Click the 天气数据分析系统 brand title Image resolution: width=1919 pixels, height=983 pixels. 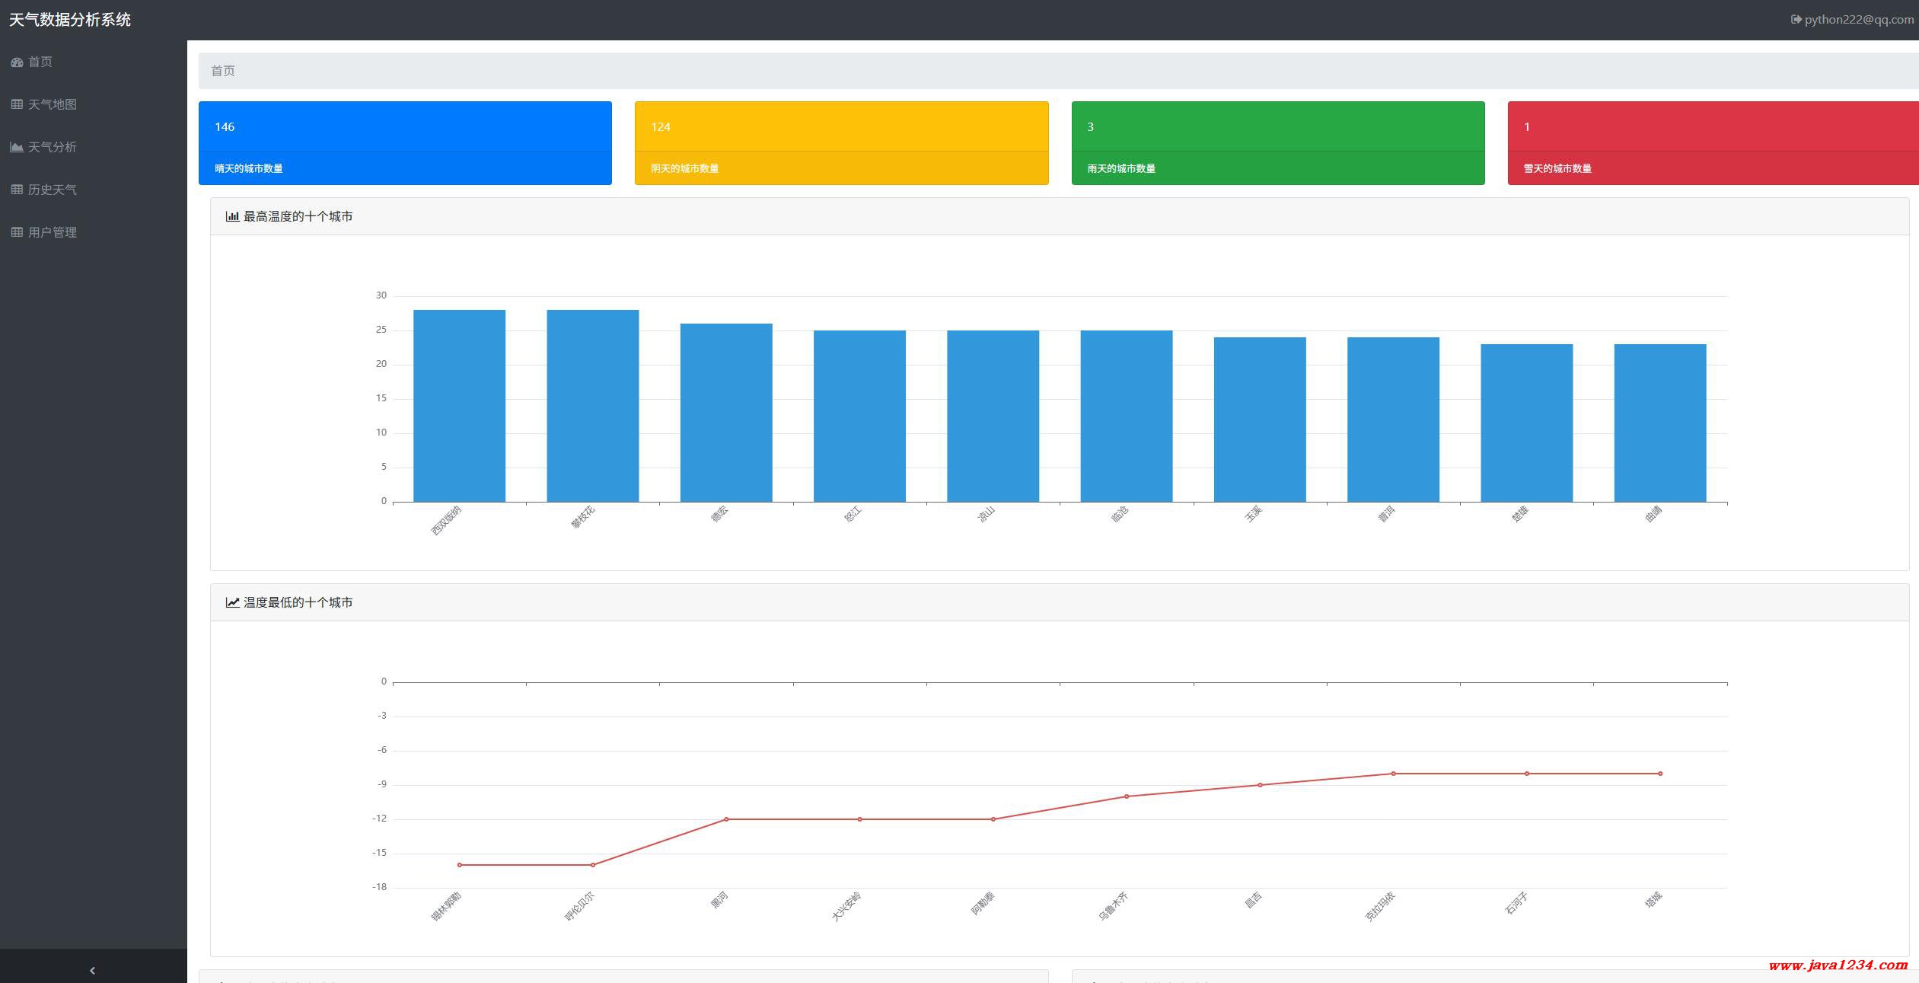[x=70, y=20]
